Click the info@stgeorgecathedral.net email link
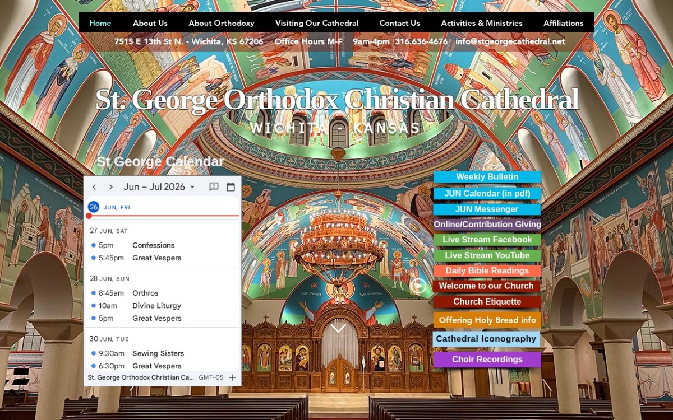 tap(510, 41)
